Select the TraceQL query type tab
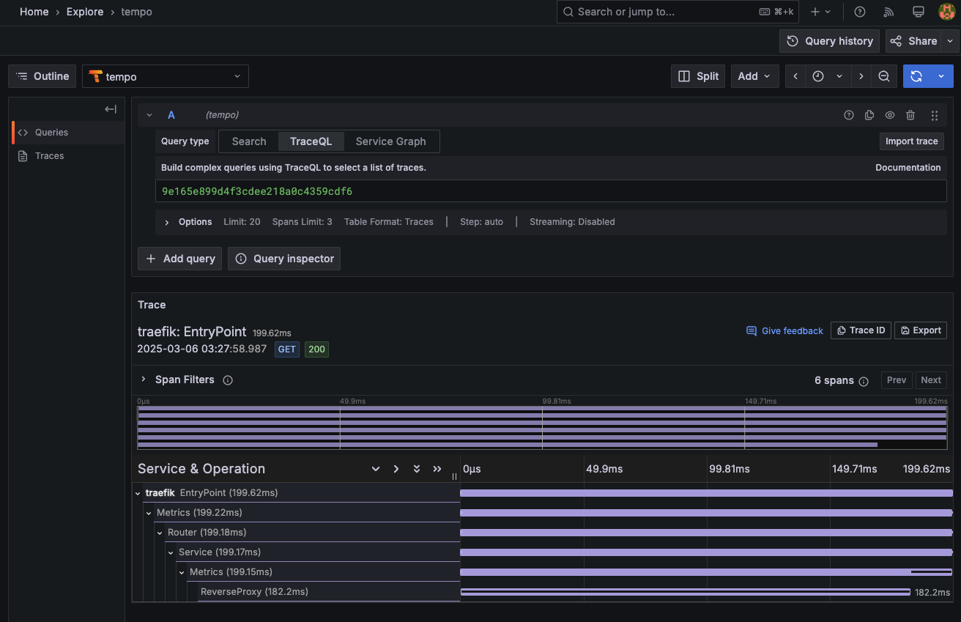Screen dimensions: 961x622 [311, 141]
